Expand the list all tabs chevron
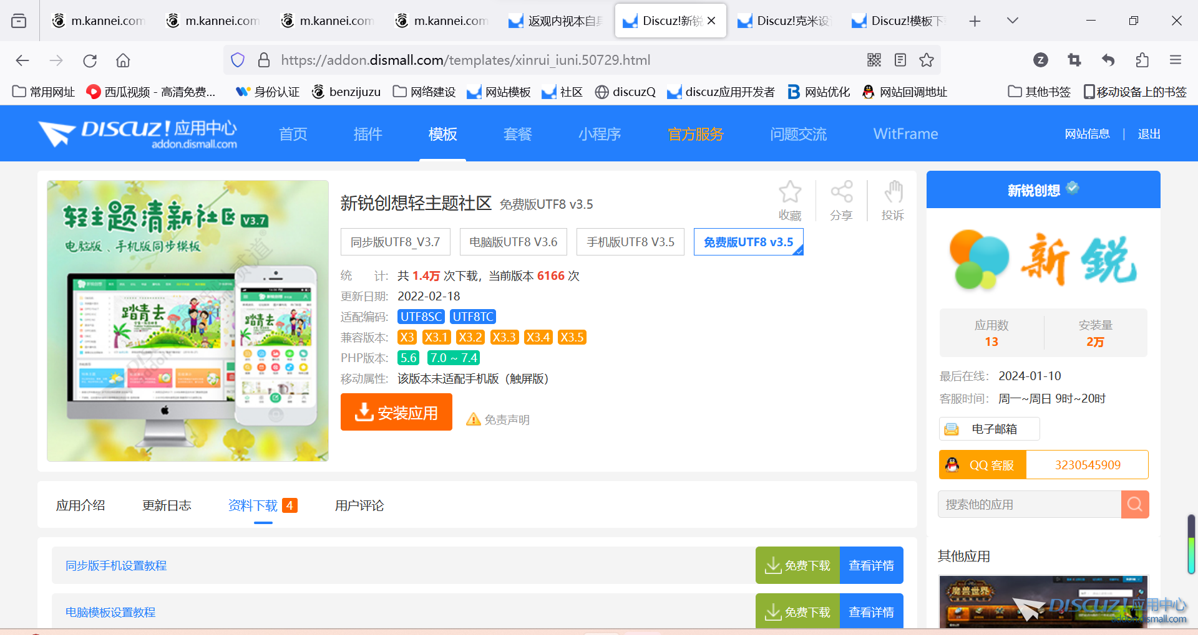The image size is (1198, 635). click(x=1012, y=21)
